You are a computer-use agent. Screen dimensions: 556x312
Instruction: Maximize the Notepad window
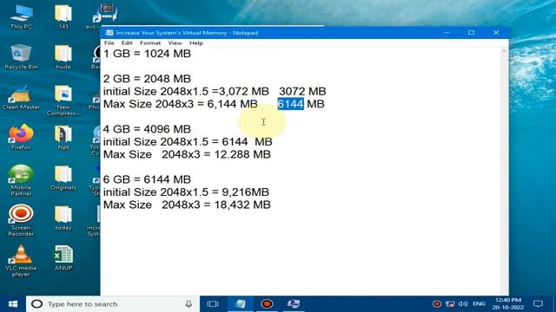(471, 33)
